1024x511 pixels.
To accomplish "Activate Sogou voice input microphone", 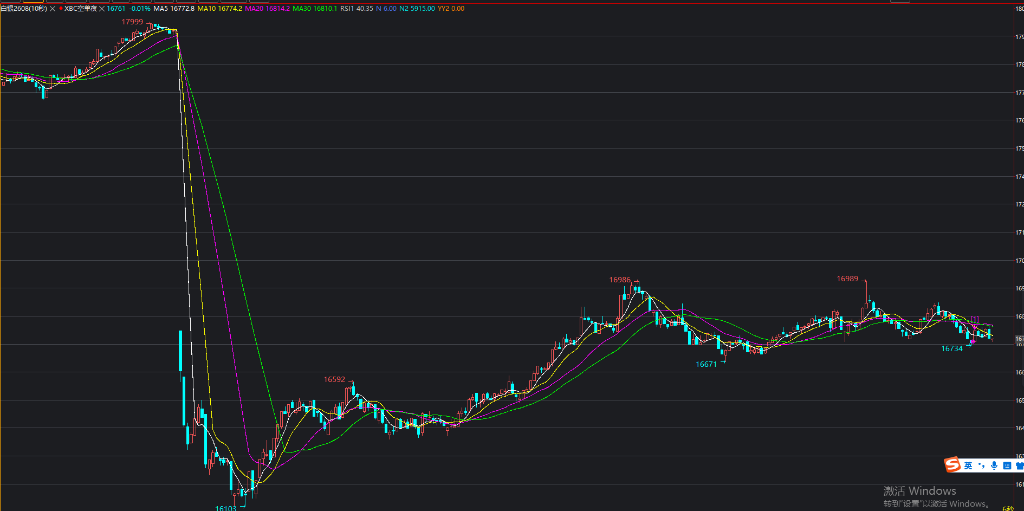I will click(994, 465).
